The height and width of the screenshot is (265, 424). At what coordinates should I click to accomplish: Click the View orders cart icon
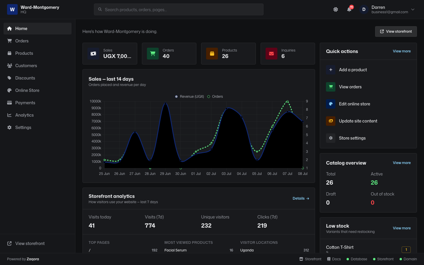[331, 87]
